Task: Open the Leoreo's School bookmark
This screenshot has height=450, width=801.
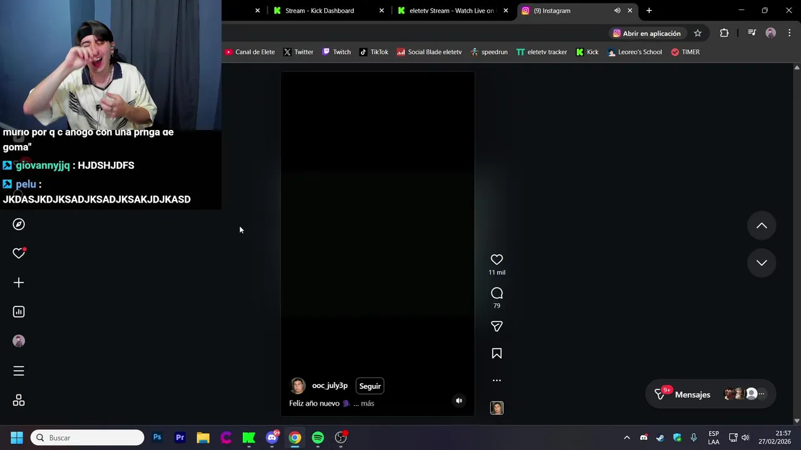Action: coord(635,52)
